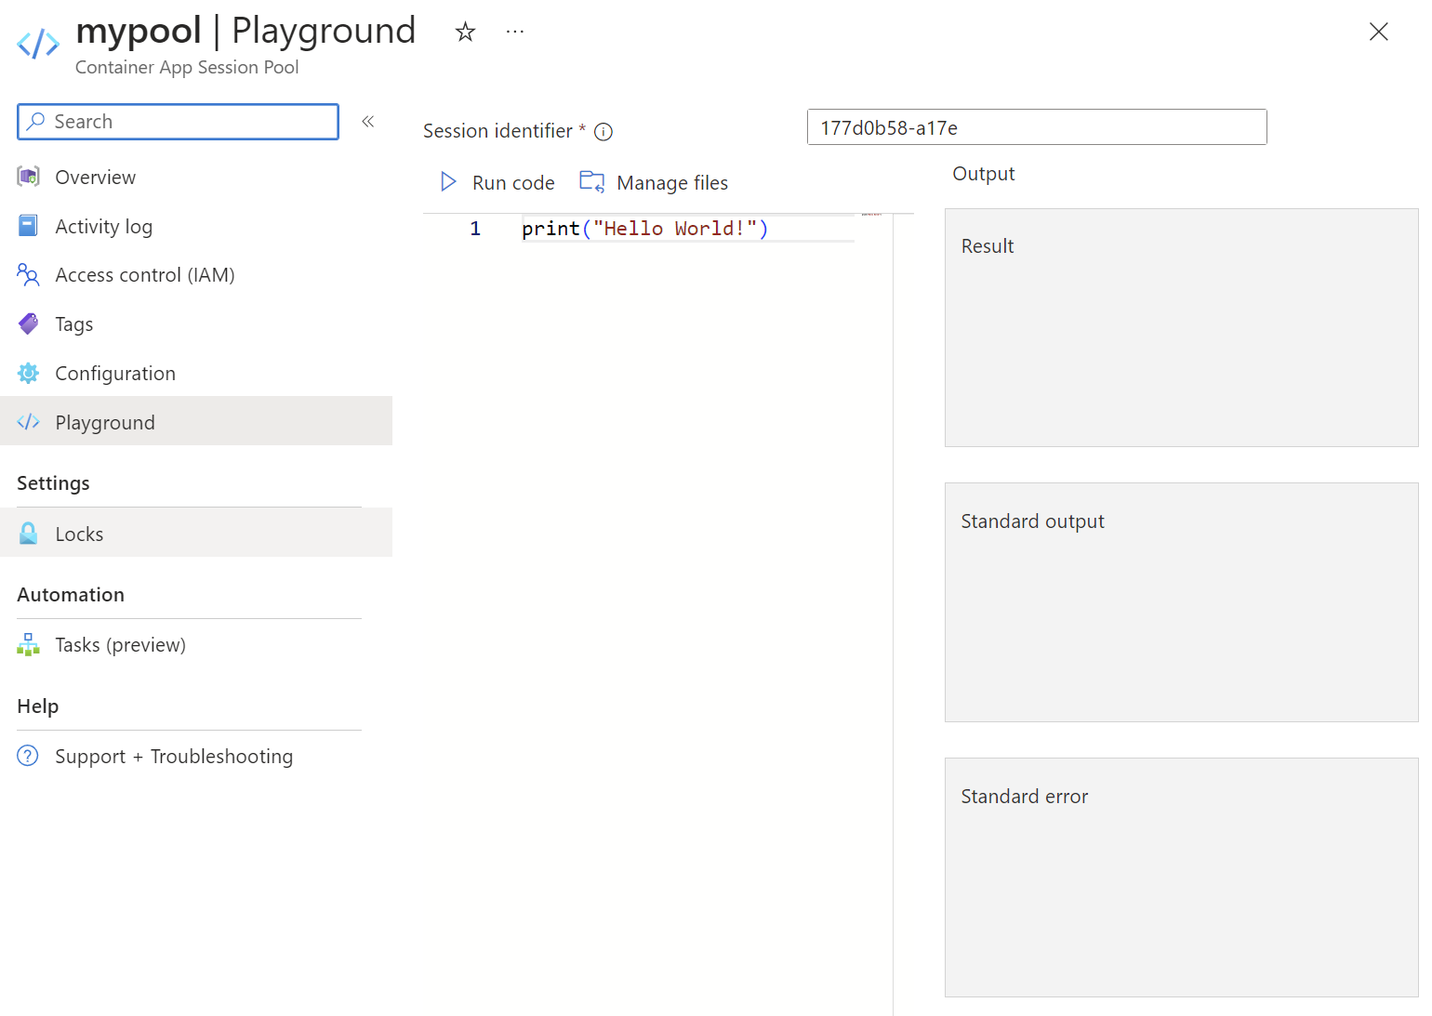
Task: Open the Manage files folder icon
Action: (591, 182)
